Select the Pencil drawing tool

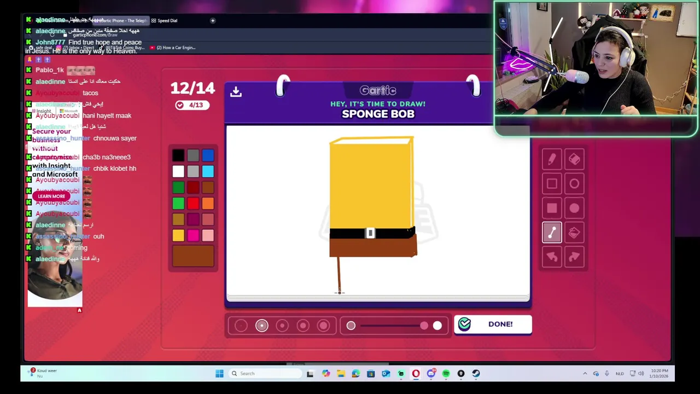pos(552,159)
